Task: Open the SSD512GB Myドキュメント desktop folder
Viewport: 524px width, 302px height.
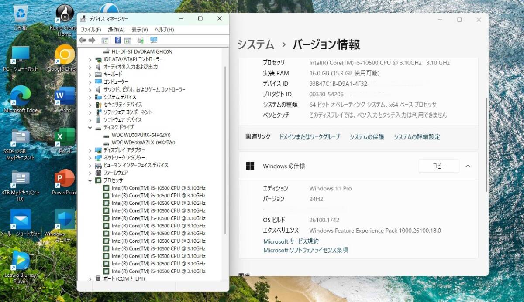Action: tap(21, 144)
